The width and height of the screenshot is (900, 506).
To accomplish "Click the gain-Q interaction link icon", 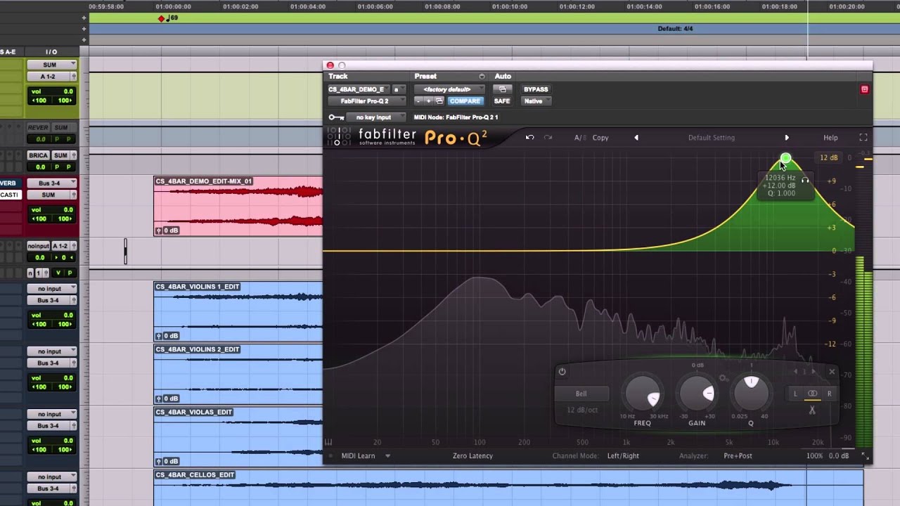I will pyautogui.click(x=723, y=379).
